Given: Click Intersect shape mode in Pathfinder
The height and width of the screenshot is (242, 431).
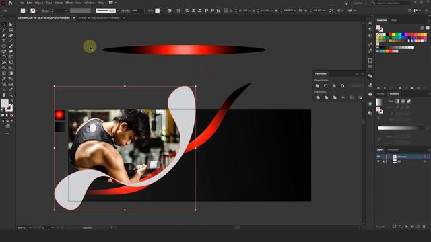Looking at the screenshot, I should (334, 86).
